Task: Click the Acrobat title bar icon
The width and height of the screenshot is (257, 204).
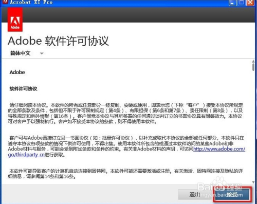Action: pos(5,2)
